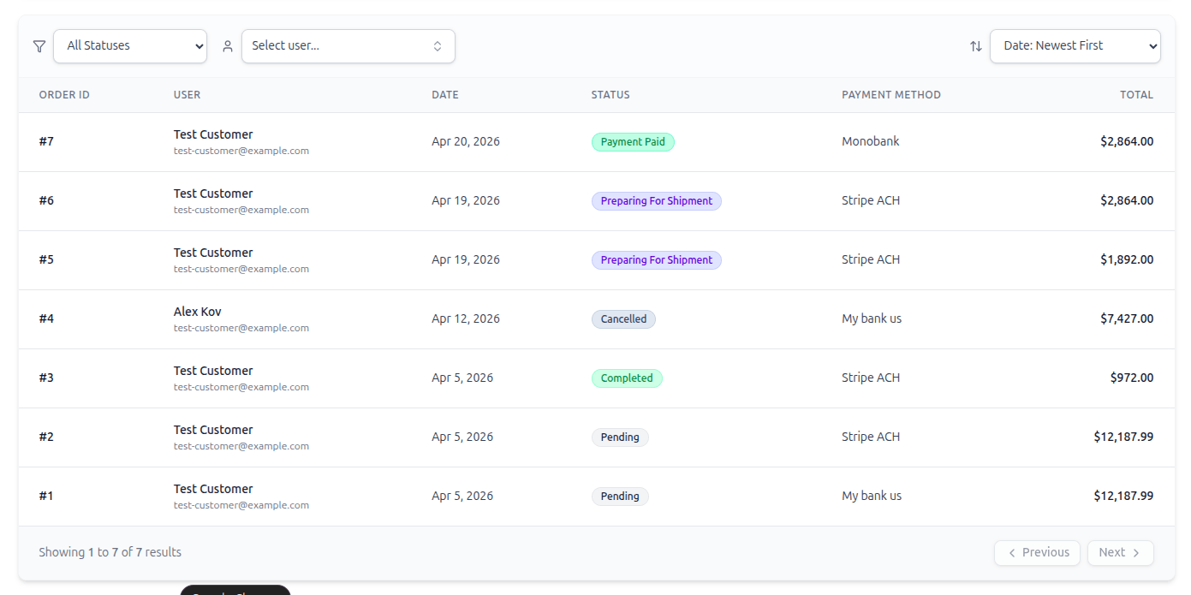Click the USER column header
This screenshot has height=595, width=1191.
[x=187, y=95]
